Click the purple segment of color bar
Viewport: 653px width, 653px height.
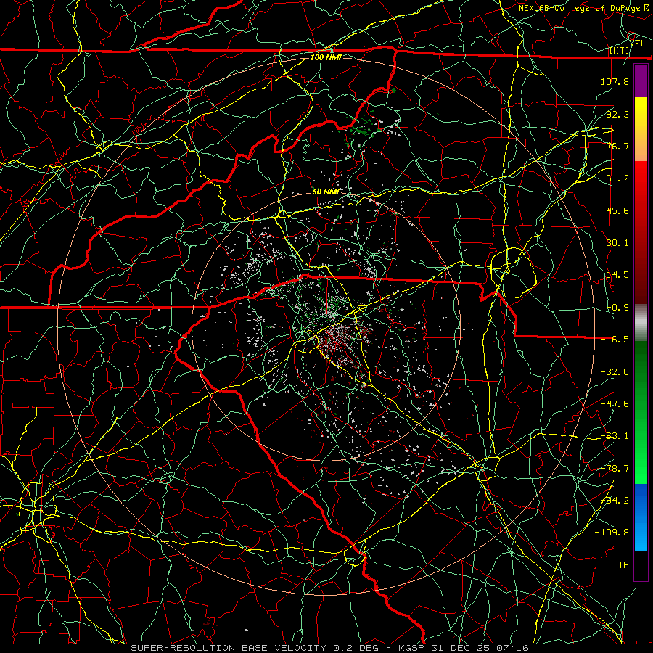coord(641,81)
